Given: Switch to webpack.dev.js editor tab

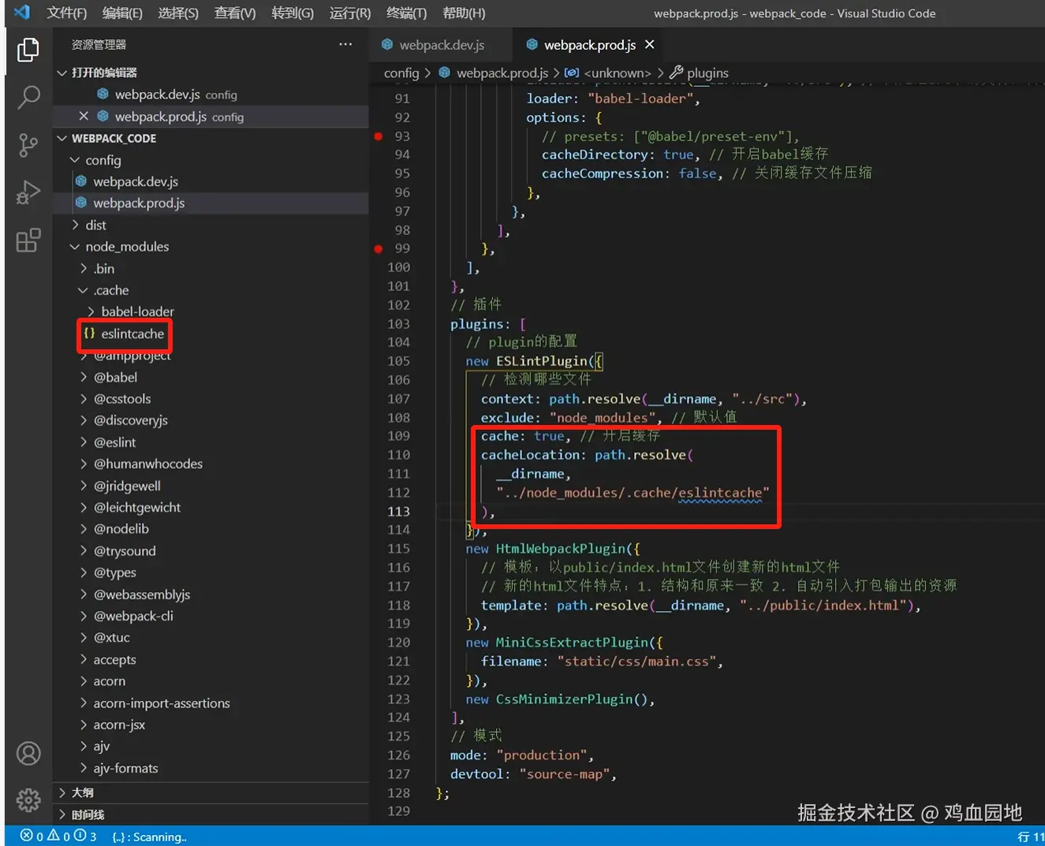Looking at the screenshot, I should coord(441,45).
